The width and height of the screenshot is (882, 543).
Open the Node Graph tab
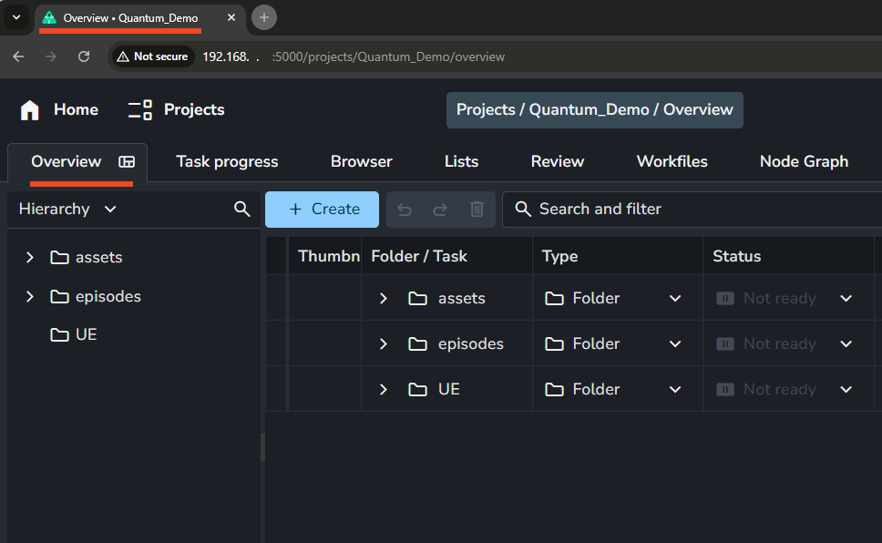coord(804,162)
